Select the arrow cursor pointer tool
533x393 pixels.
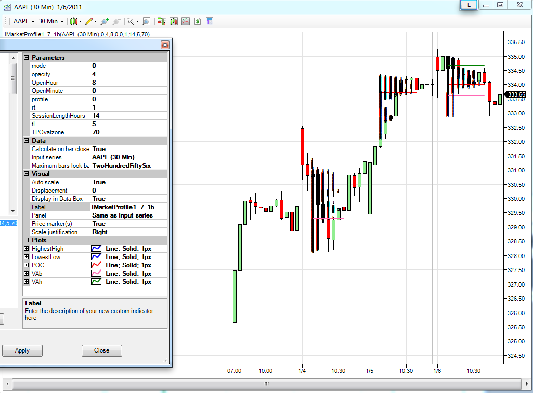point(131,21)
